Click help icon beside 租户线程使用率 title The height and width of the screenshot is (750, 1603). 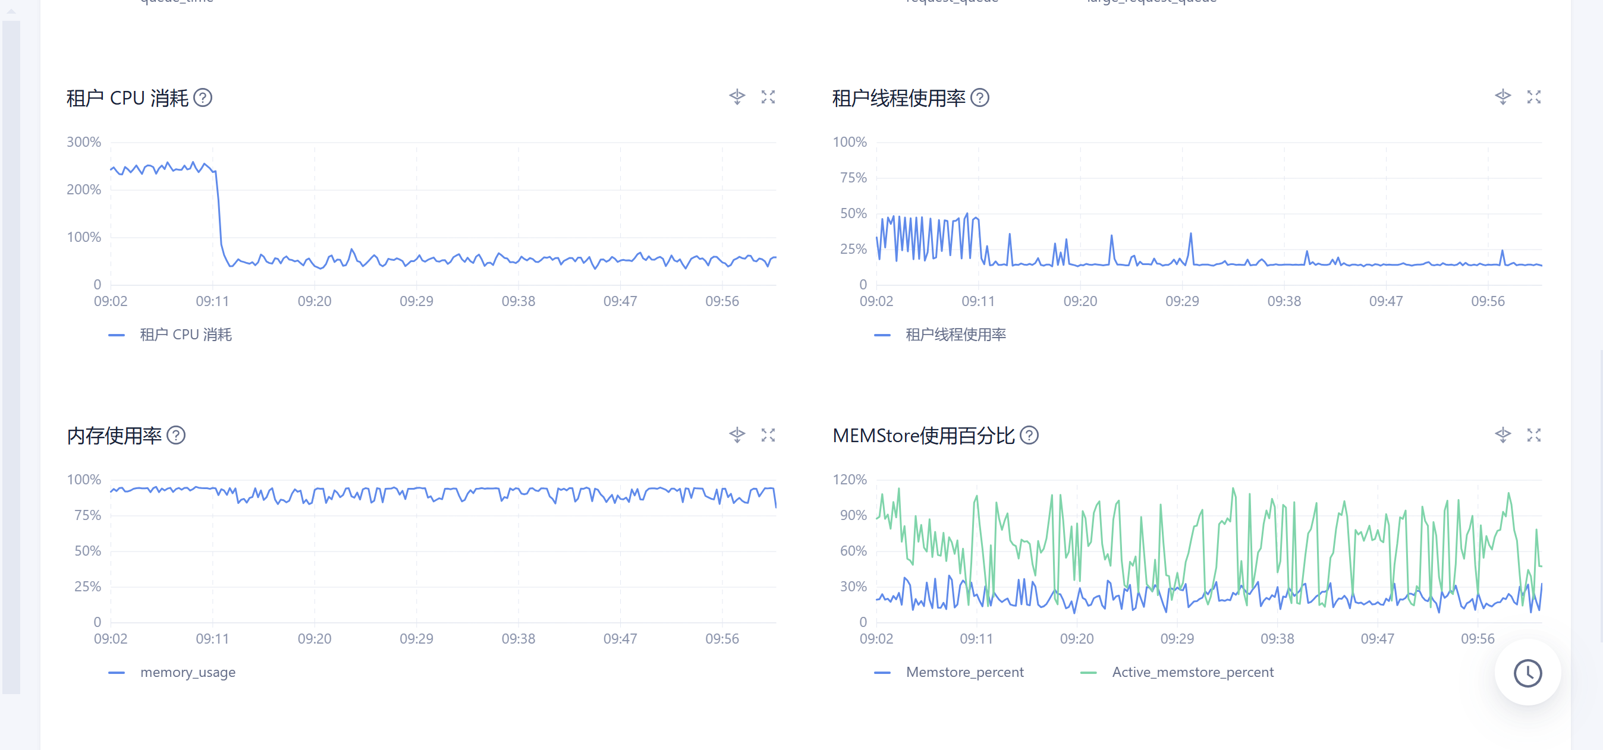coord(979,97)
